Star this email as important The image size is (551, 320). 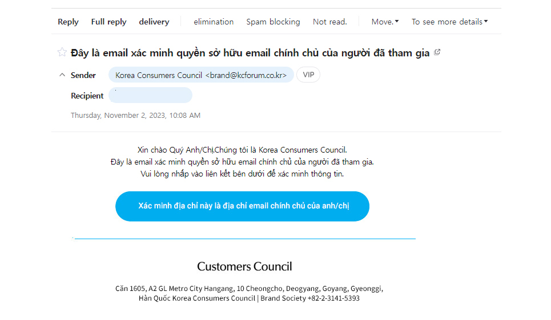coord(62,53)
